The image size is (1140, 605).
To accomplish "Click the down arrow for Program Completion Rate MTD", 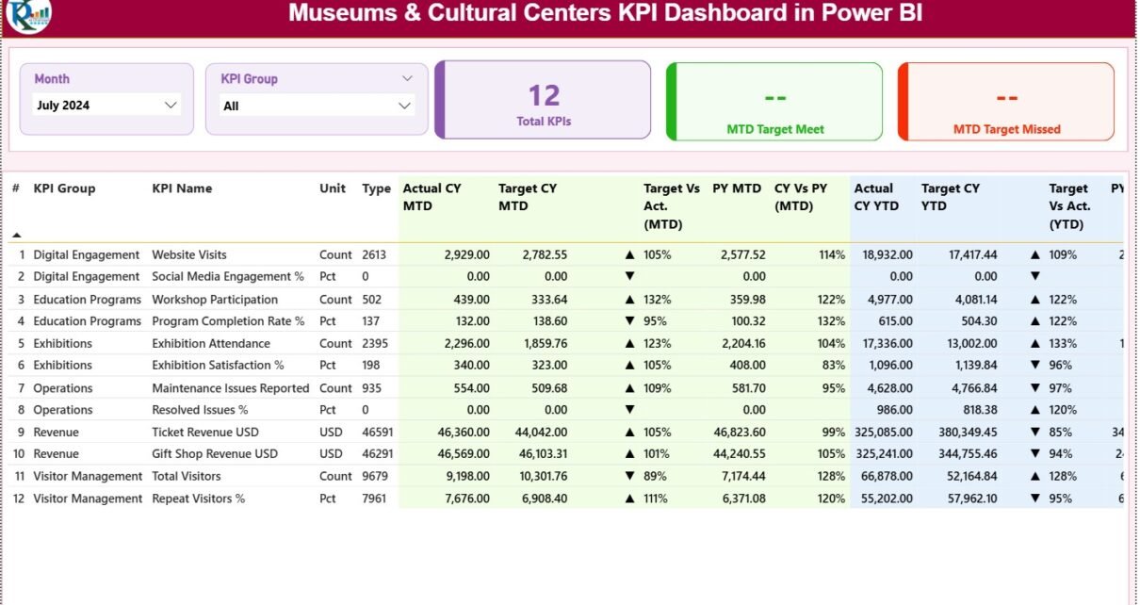I will click(x=629, y=321).
